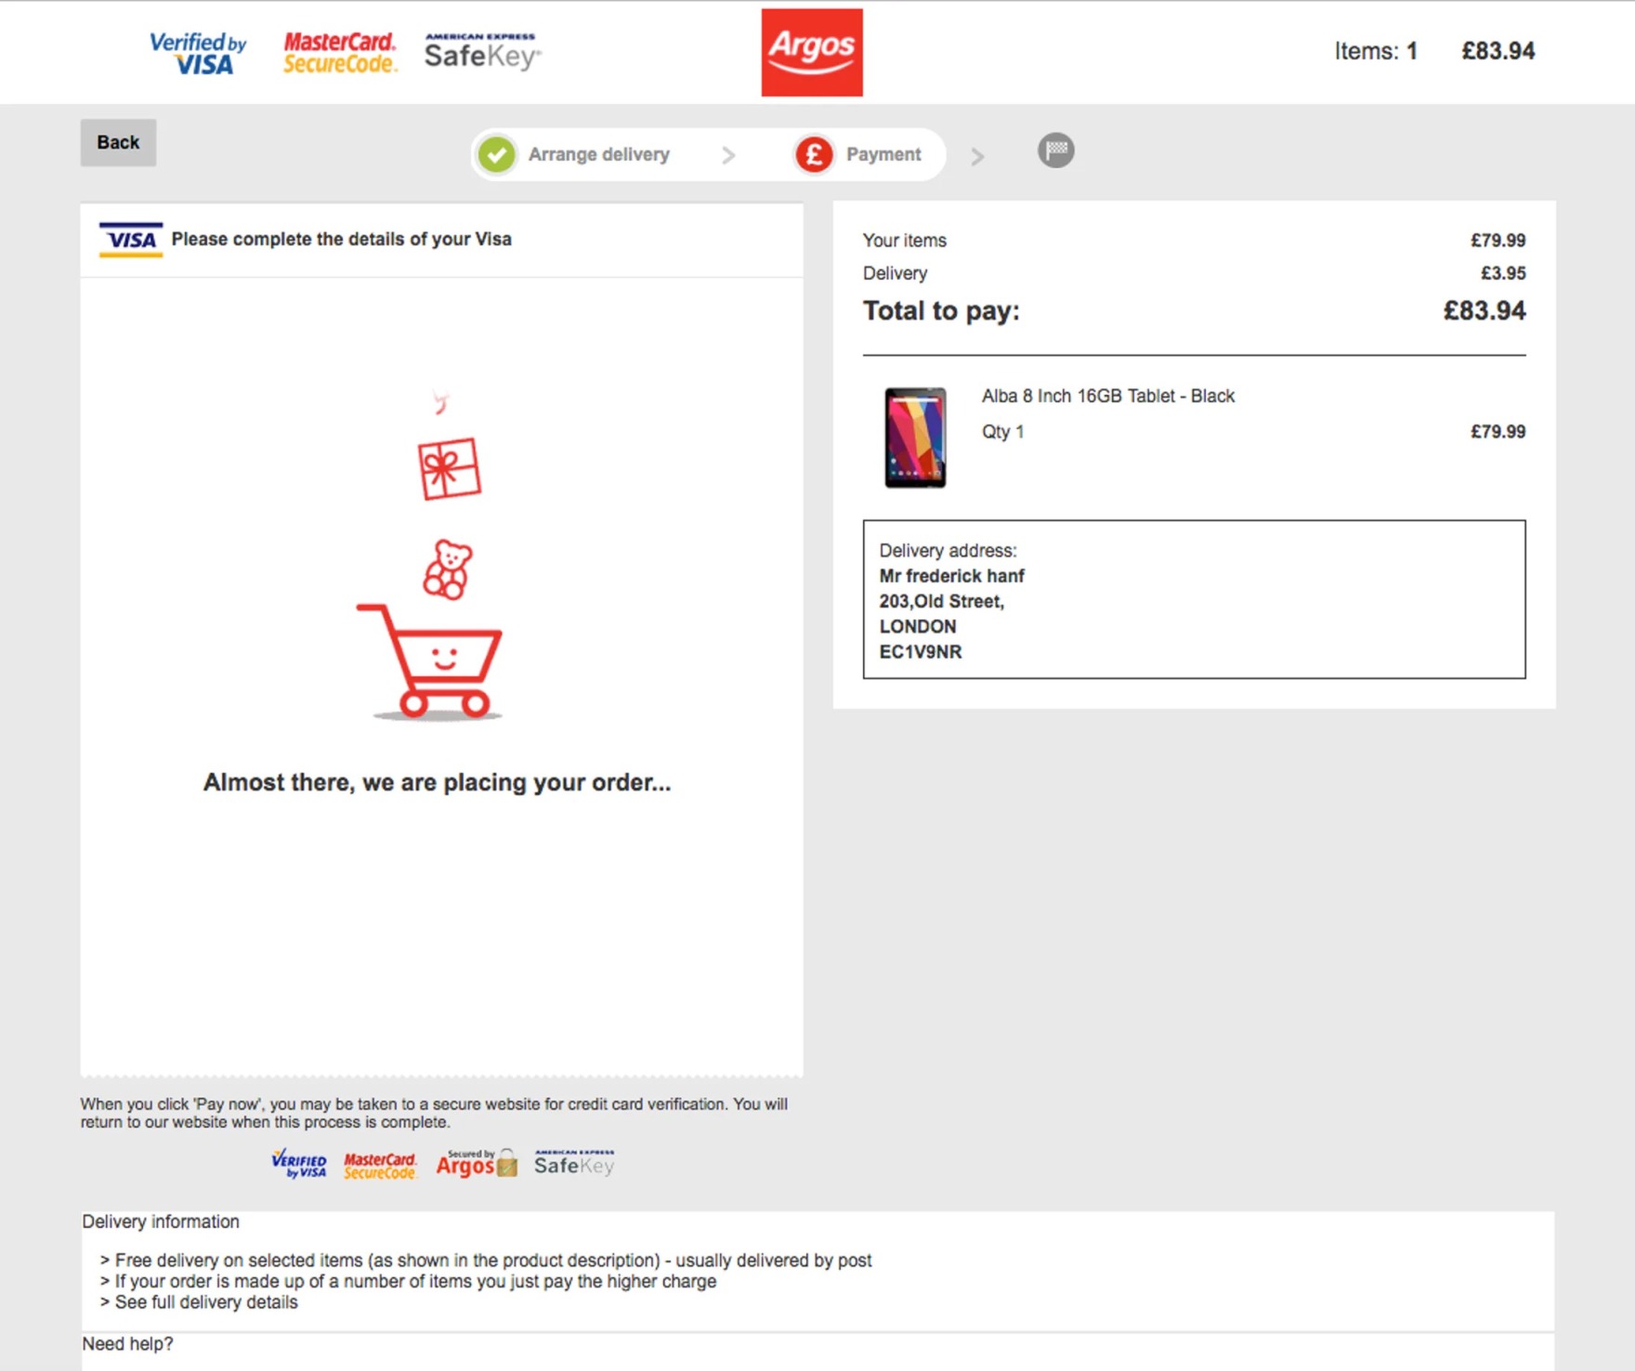
Task: Click the Visa card icon in payment panel
Action: tap(131, 240)
